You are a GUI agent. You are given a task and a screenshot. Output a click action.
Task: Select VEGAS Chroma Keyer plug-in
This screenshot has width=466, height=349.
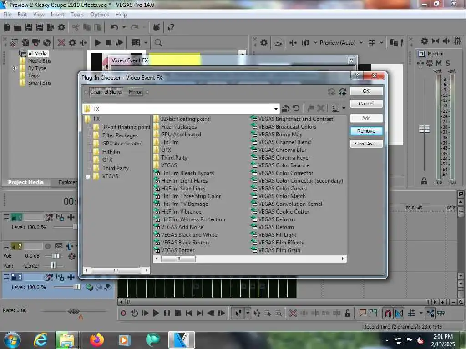coord(280,158)
